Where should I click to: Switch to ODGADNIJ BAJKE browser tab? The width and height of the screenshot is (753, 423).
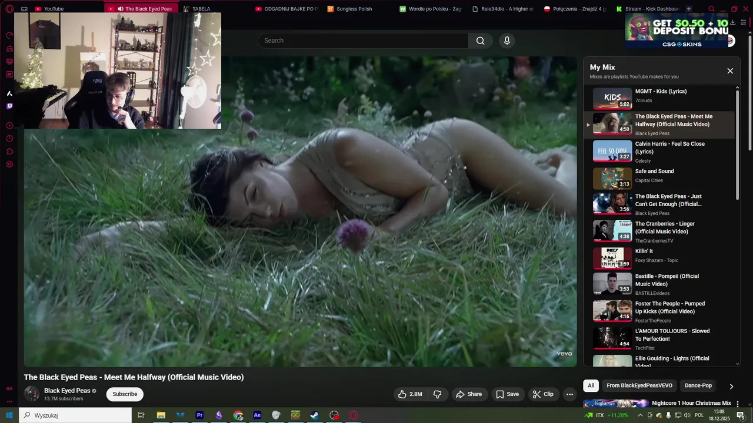coord(286,9)
